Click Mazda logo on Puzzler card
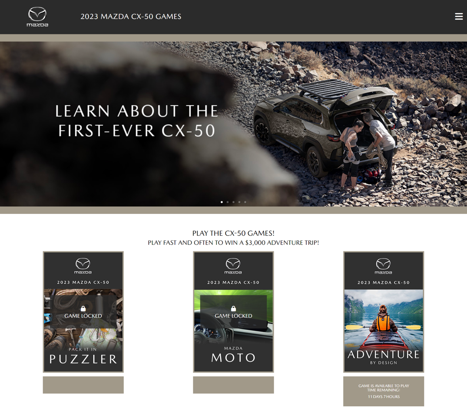This screenshot has height=411, width=467. click(x=83, y=266)
